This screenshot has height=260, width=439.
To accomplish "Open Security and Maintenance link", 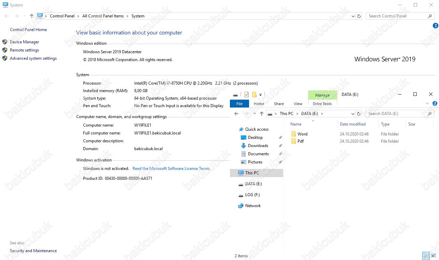I will 33,251.
